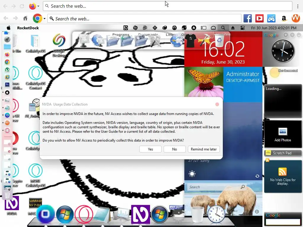Click the system monitor icon in bottom dock
The image size is (303, 227).
point(121,215)
